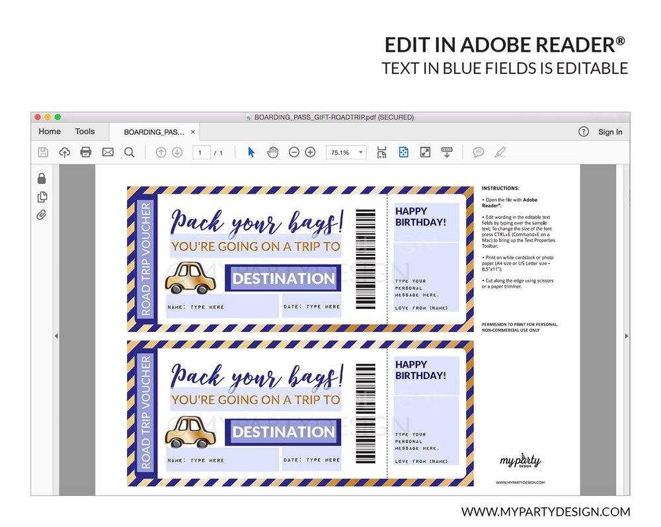This screenshot has height=527, width=661.
Task: Expand the left navigation pane arrow
Action: coord(56,336)
